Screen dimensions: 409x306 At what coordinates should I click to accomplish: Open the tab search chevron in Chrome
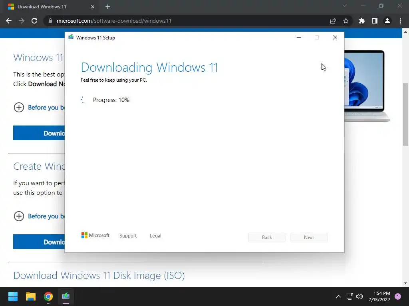tap(345, 6)
